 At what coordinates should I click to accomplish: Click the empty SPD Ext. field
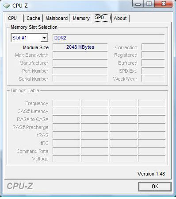[x=153, y=71]
